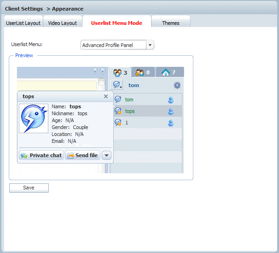
Task: Click the tops bird avatar picture
Action: coord(34,119)
